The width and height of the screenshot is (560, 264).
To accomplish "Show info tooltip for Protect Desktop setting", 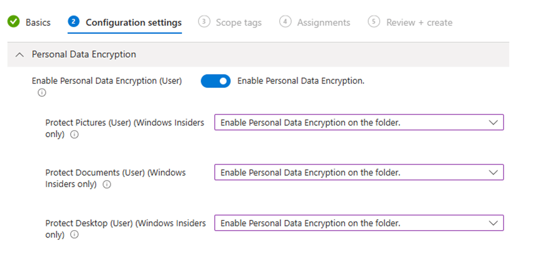I will click(74, 235).
